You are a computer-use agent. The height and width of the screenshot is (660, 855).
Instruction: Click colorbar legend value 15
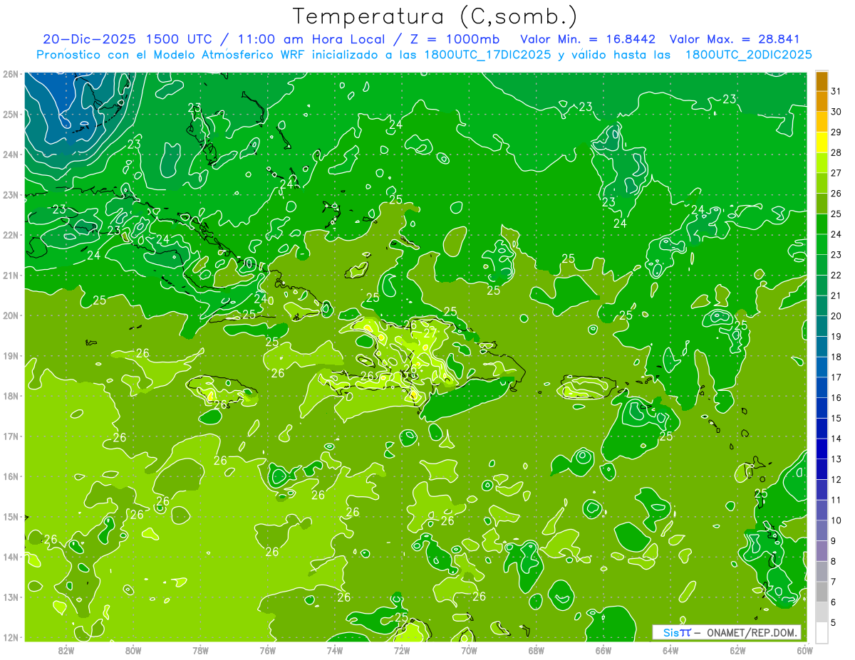click(836, 418)
